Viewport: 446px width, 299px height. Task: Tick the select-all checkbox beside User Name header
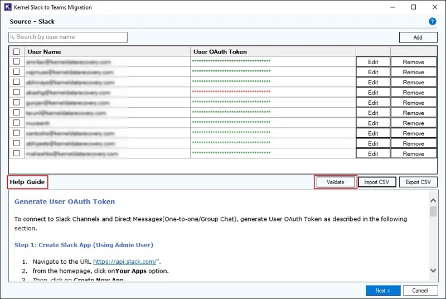click(x=17, y=51)
